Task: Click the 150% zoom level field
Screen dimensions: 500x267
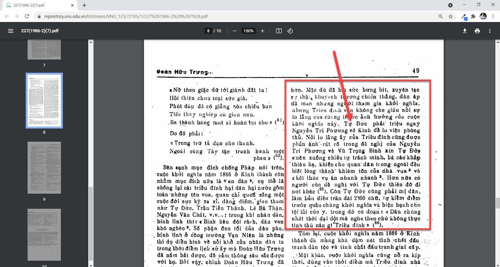Action: click(x=248, y=31)
